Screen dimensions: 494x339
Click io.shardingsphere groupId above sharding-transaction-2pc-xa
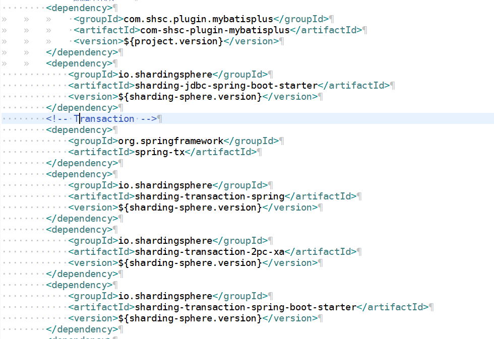(165, 241)
